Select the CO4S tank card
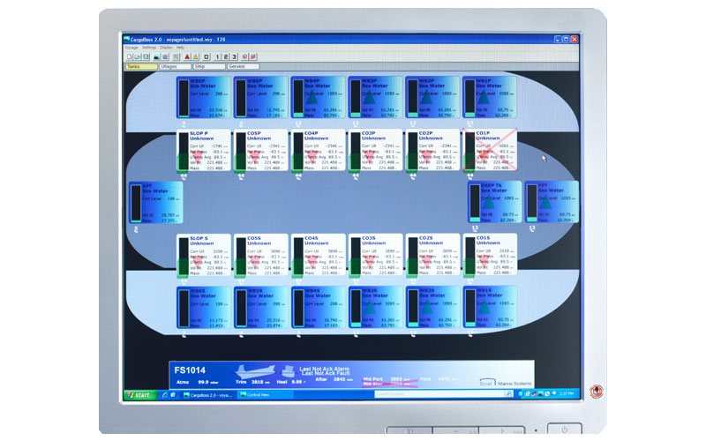The height and width of the screenshot is (441, 706). point(318,255)
